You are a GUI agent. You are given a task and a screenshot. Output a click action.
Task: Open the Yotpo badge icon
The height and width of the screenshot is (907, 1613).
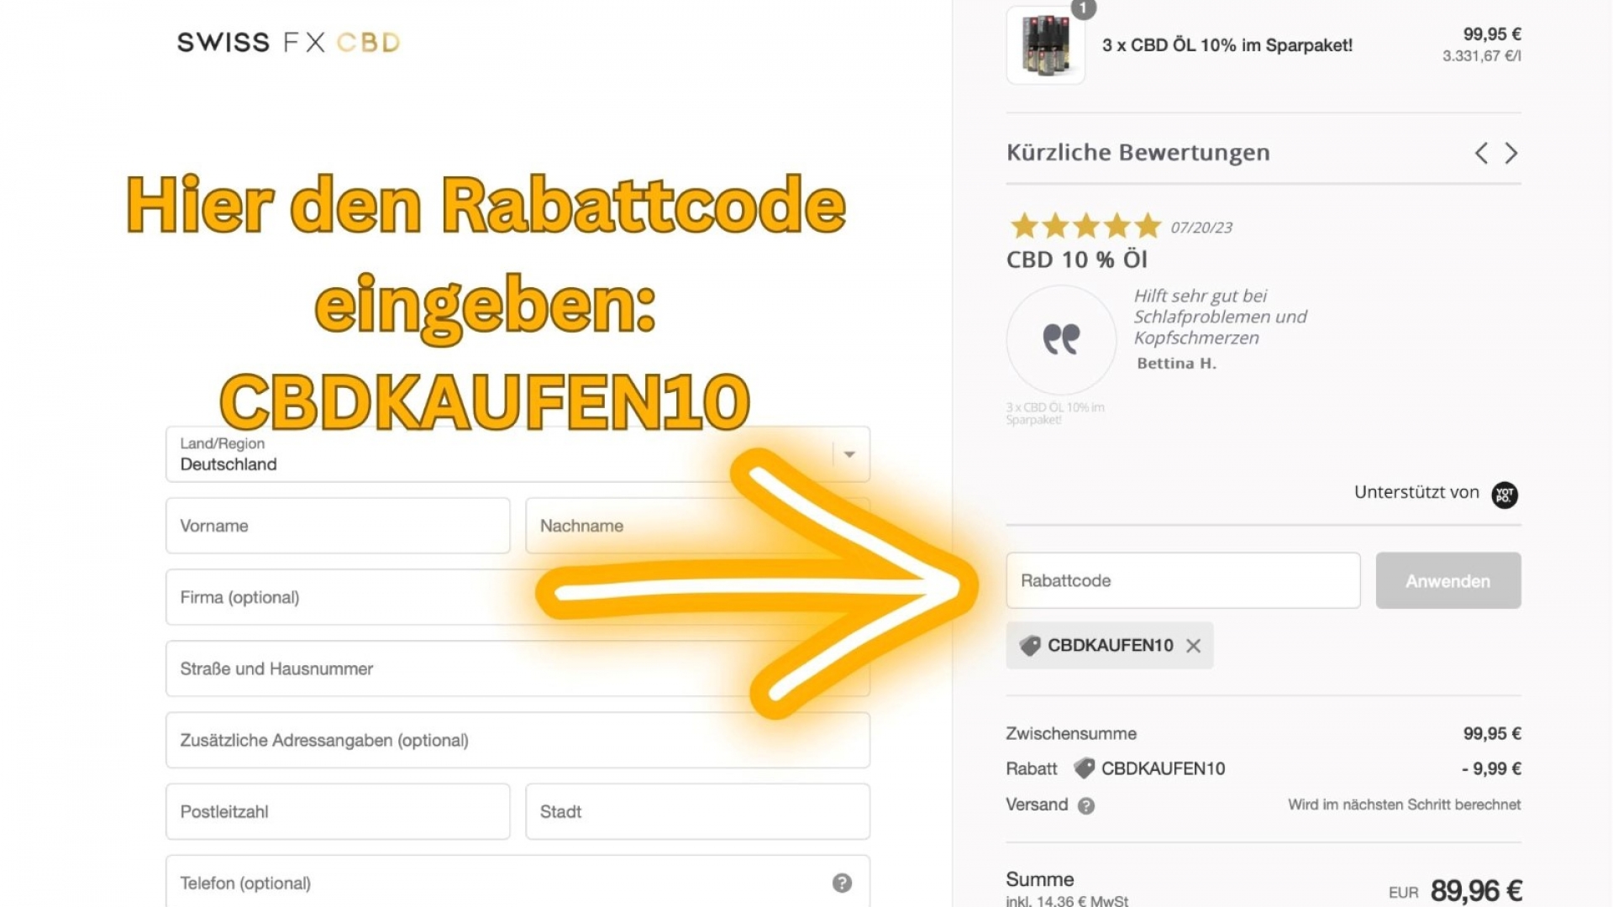[x=1505, y=495]
